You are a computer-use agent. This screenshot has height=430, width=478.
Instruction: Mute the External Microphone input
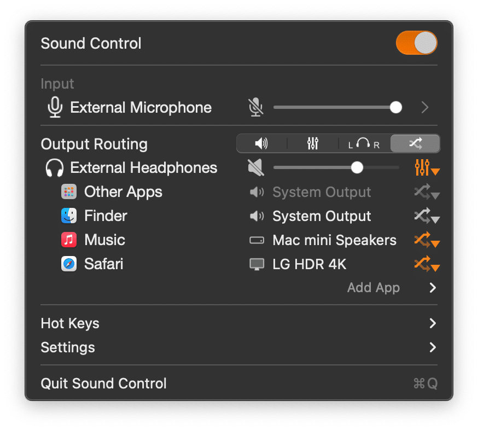click(x=255, y=107)
